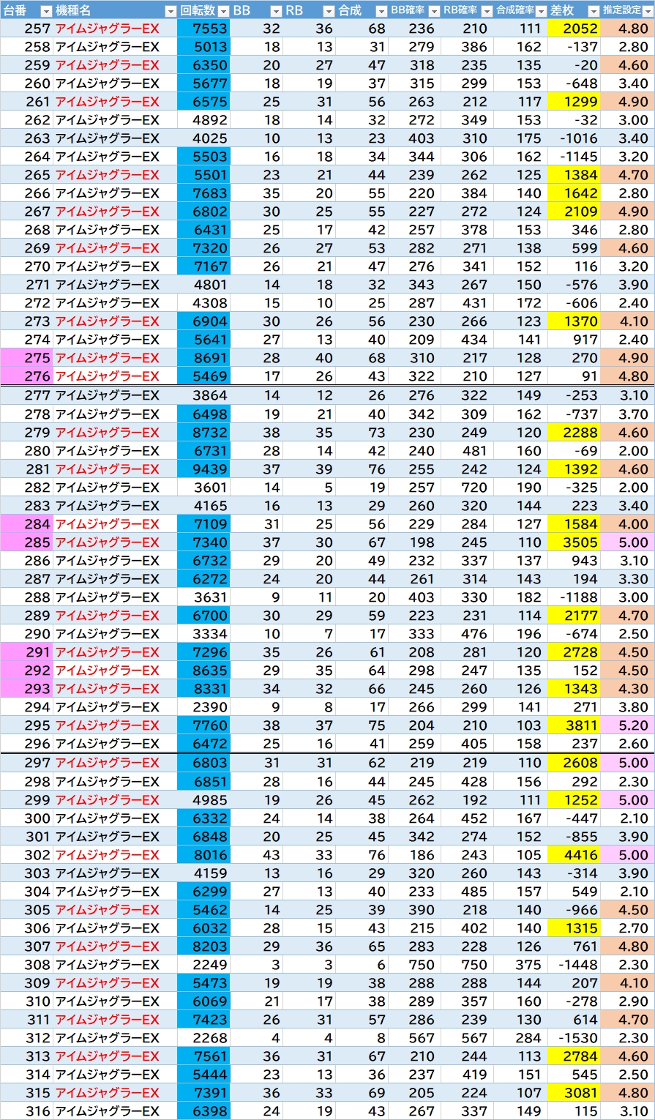Select 差枚 value -1448 in row 308
The height and width of the screenshot is (1120, 655).
[573, 965]
